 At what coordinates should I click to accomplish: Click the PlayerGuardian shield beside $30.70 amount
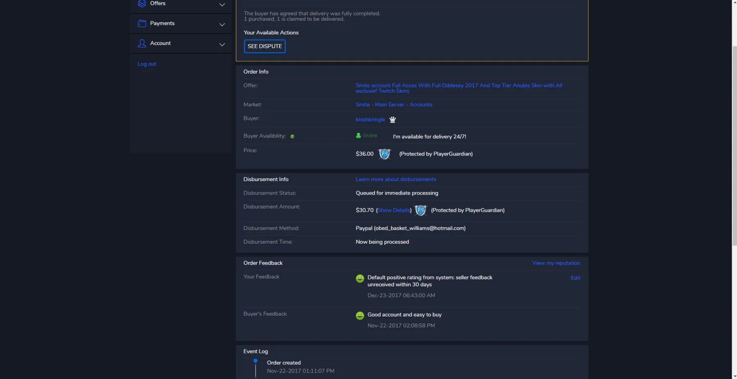(420, 211)
